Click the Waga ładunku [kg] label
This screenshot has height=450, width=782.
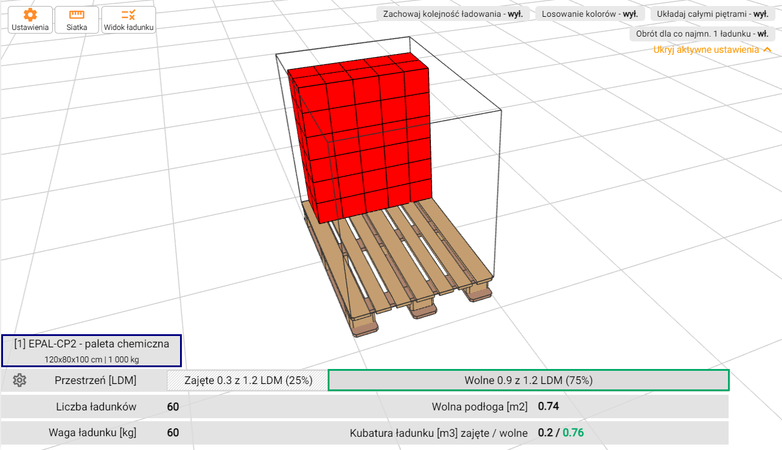point(92,433)
